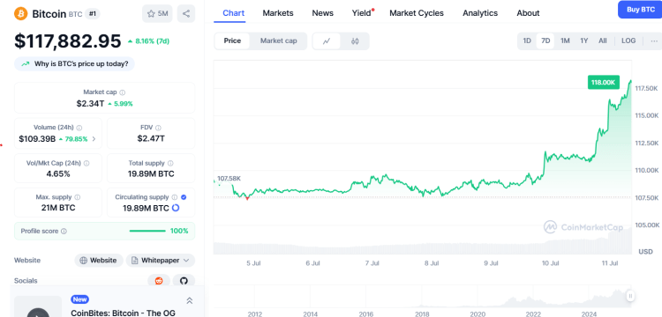662x317 pixels.
Task: Toggle LOG scale on chart
Action: coord(628,41)
